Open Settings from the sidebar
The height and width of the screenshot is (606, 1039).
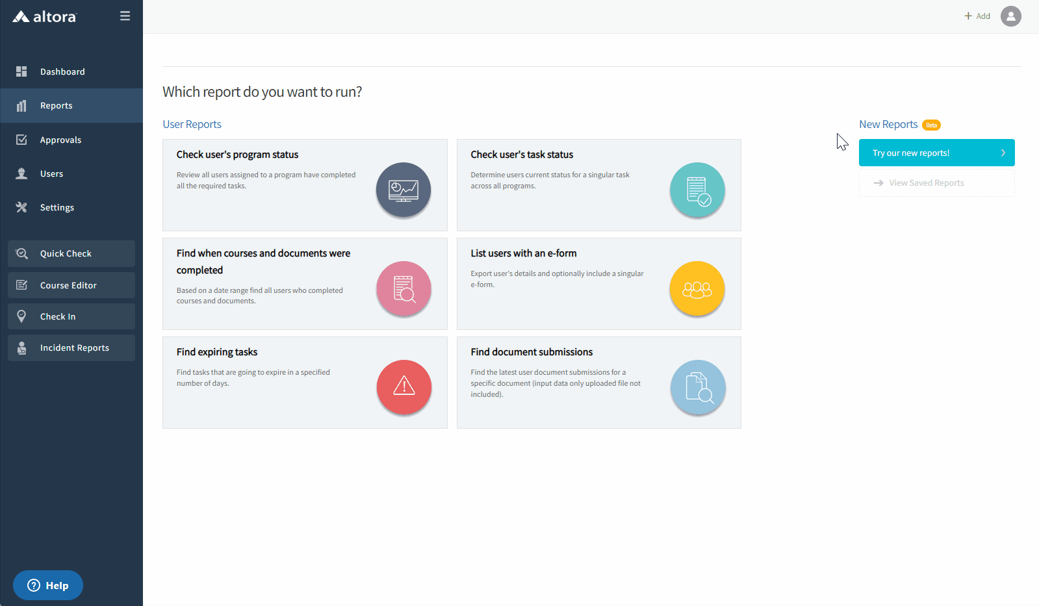click(57, 208)
